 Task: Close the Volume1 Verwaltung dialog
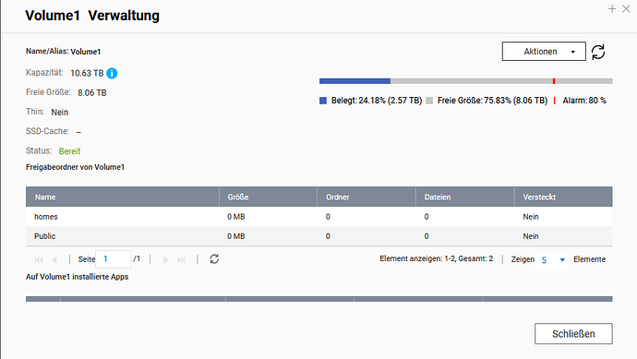pos(626,8)
